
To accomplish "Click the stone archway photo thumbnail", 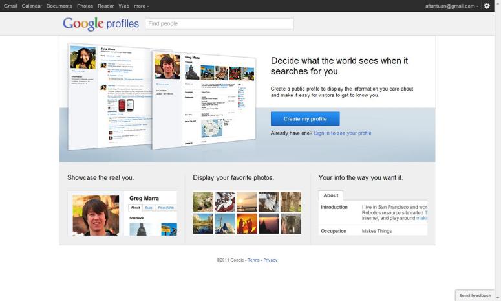I will tap(291, 223).
